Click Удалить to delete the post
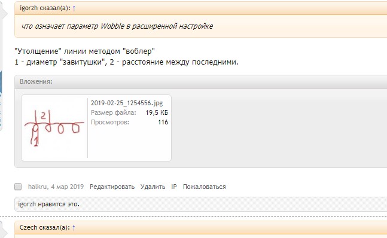Image resolution: width=387 pixels, height=238 pixels. click(153, 187)
